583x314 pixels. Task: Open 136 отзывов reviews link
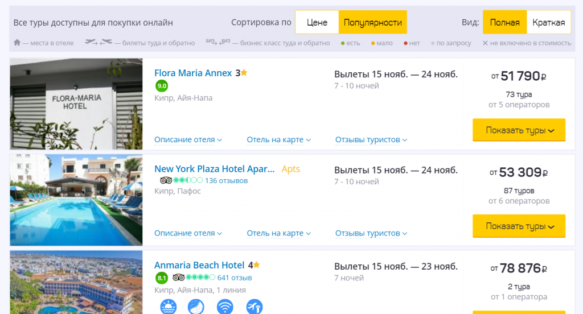[x=226, y=180]
